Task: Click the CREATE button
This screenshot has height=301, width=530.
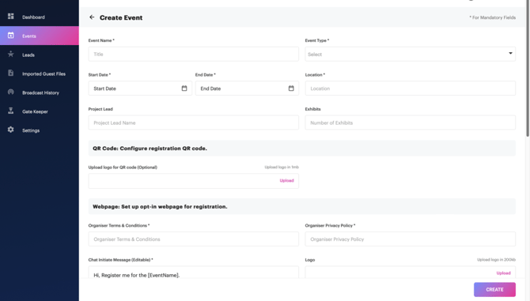Action: 494,289
